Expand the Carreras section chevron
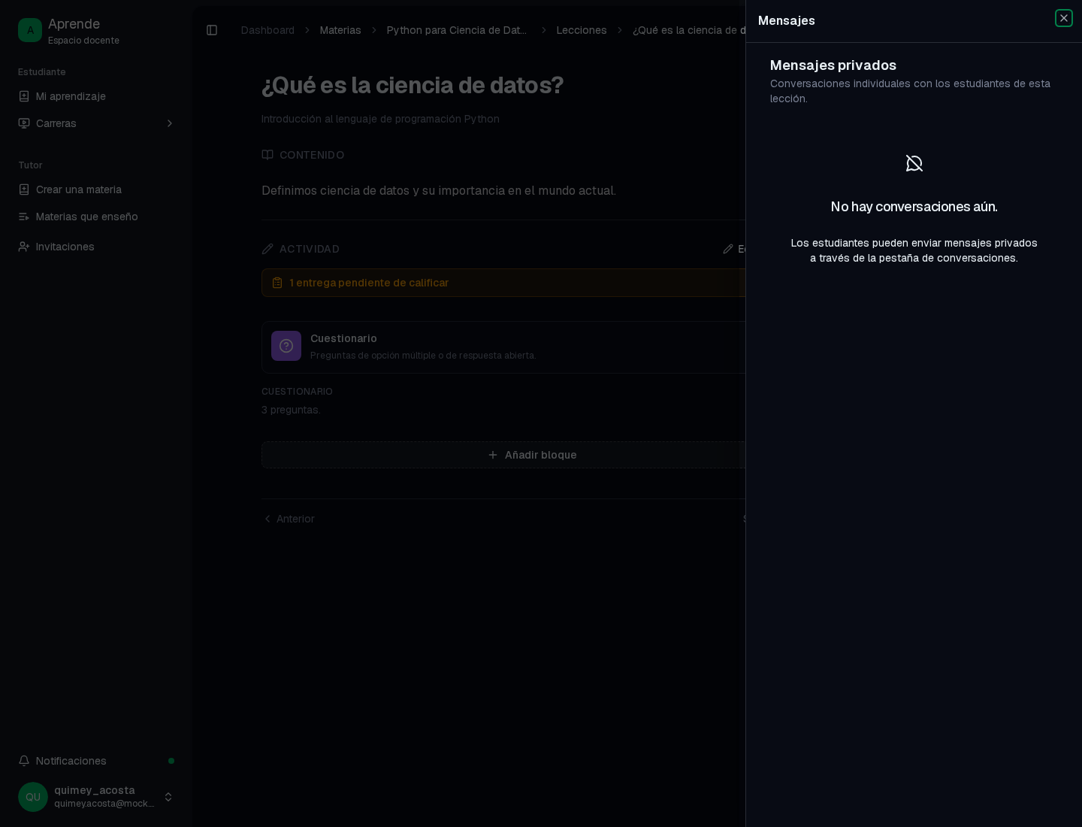Viewport: 1082px width, 827px height. tap(170, 123)
